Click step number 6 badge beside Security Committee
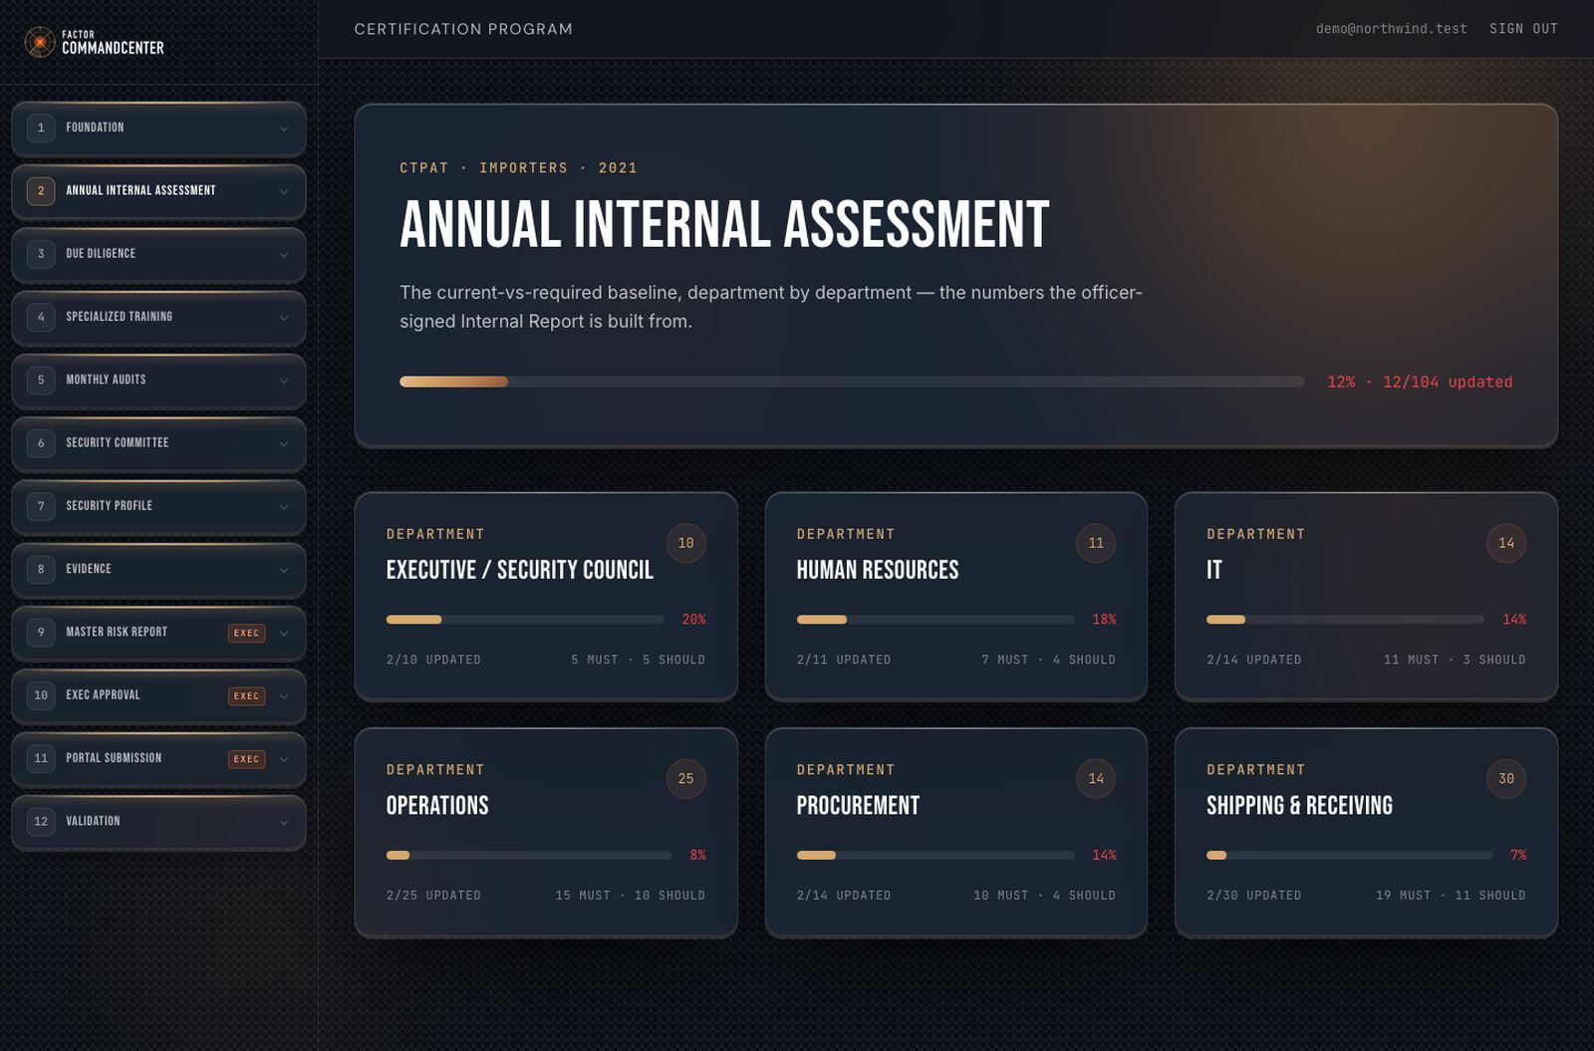The width and height of the screenshot is (1594, 1051). [x=41, y=443]
